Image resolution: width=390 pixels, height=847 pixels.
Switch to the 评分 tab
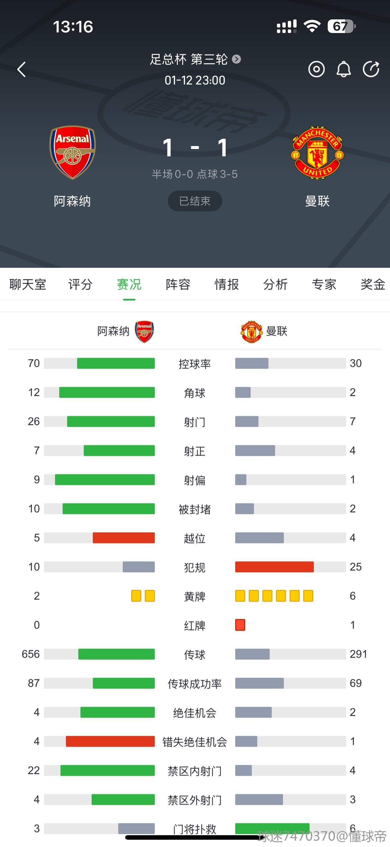coord(80,284)
